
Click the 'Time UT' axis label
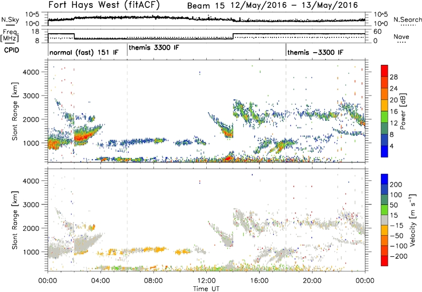(x=206, y=289)
